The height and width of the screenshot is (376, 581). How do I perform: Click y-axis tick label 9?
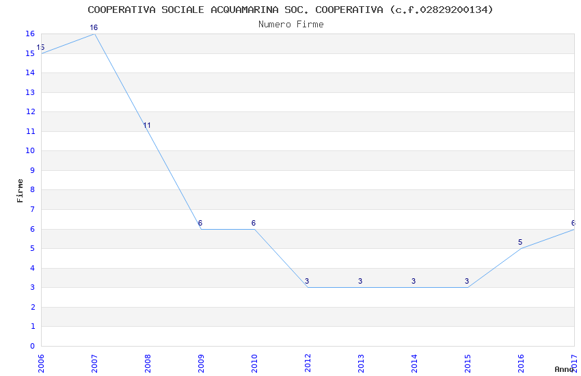pos(33,170)
